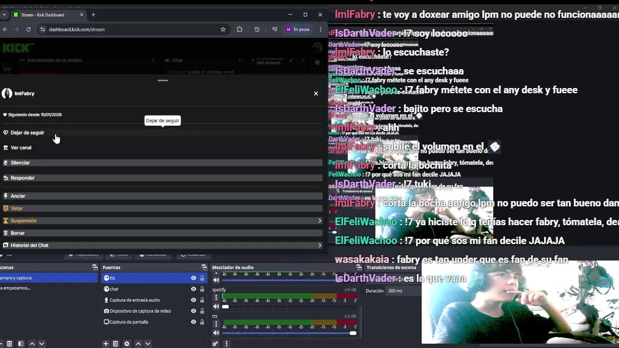Move scene down in Escenas toolbar

[x=42, y=344]
